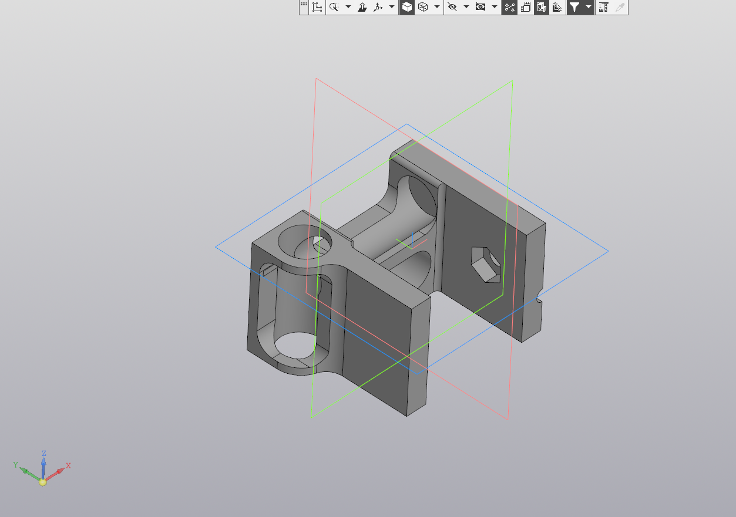Click the filter funnel icon
This screenshot has width=736, height=517.
(574, 7)
